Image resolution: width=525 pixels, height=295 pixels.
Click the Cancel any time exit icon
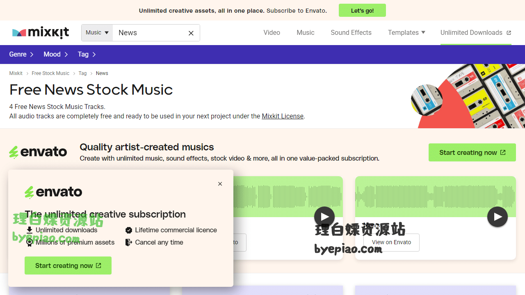coord(129,243)
